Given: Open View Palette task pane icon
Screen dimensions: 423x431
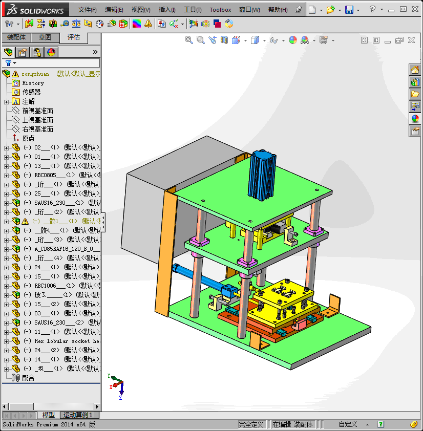Looking at the screenshot, I should [415, 106].
